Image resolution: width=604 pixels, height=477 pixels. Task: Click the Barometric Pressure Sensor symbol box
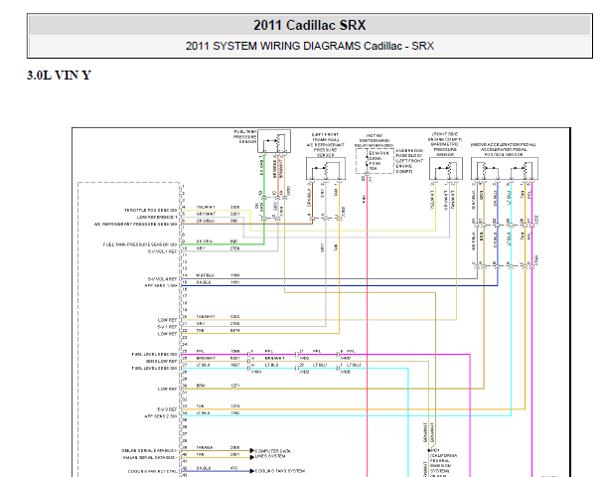tap(446, 168)
